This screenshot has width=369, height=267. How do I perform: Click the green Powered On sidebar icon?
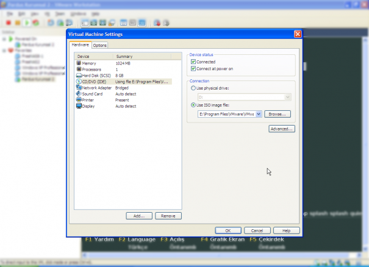[11, 39]
